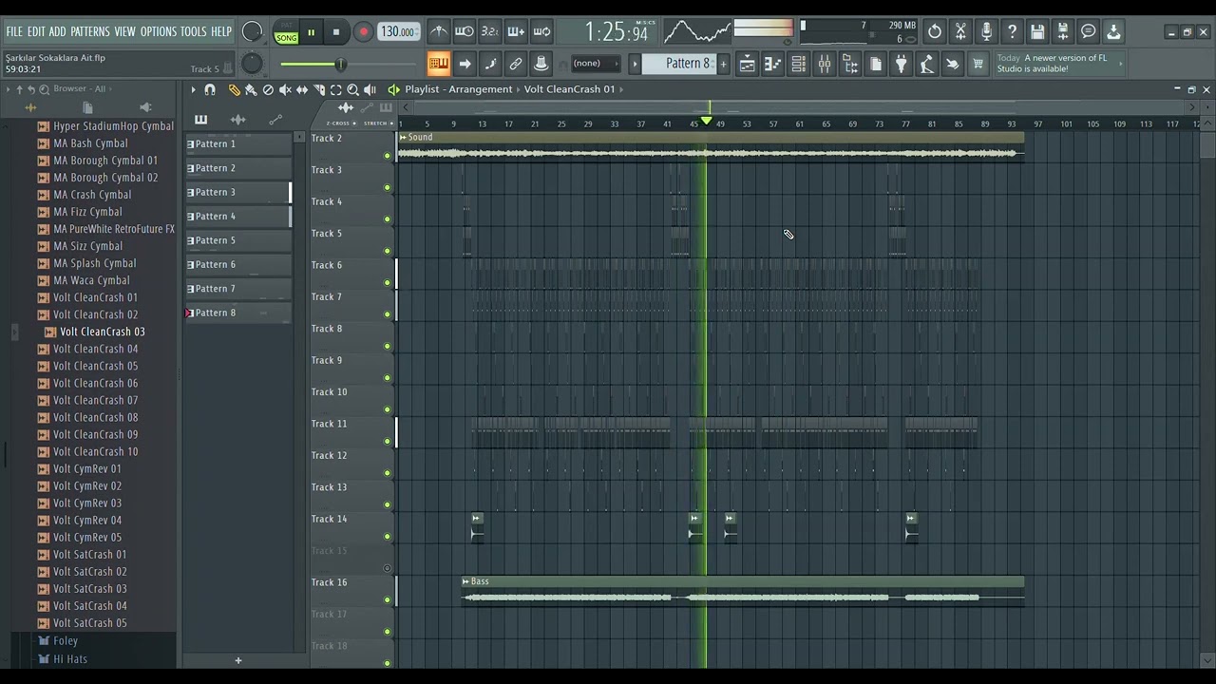The height and width of the screenshot is (684, 1216).
Task: Select Volt CleanCrash 03 sample in browser
Action: click(103, 332)
